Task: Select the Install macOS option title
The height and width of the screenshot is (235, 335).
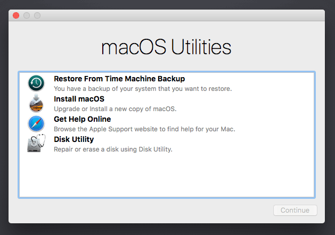Action: (x=79, y=99)
